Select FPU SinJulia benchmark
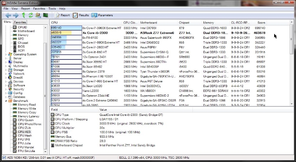 pos(26,151)
